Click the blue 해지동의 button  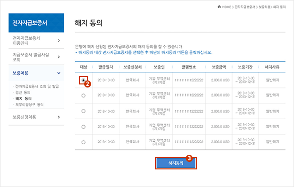176,163
